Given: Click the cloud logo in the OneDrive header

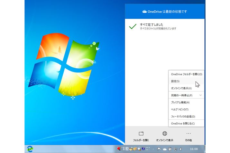Looking at the screenshot, I should tap(144, 12).
